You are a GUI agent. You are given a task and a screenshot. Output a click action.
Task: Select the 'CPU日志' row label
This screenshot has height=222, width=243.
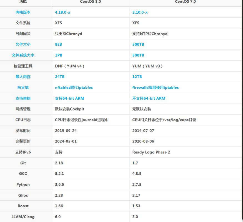[23, 120]
